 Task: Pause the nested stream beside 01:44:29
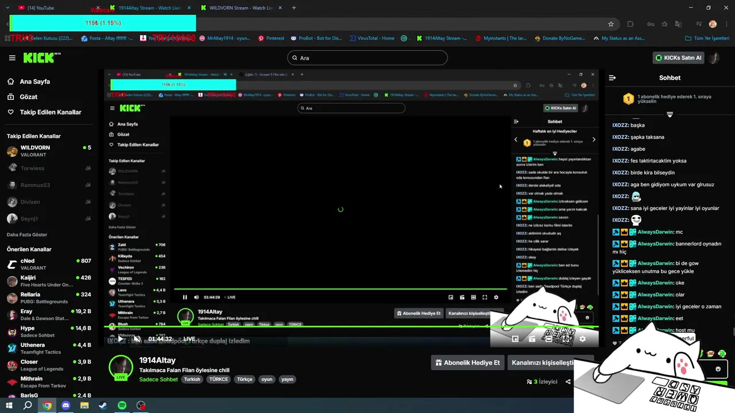pos(185,297)
